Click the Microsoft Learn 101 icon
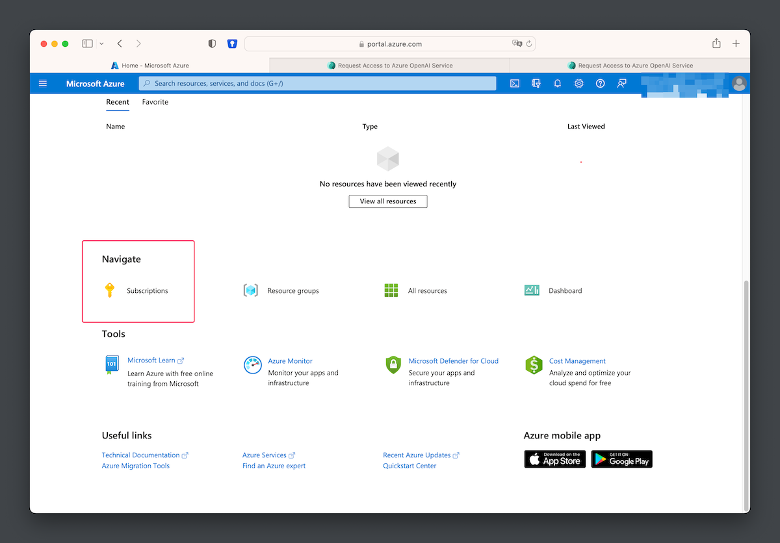780x543 pixels. (x=111, y=364)
